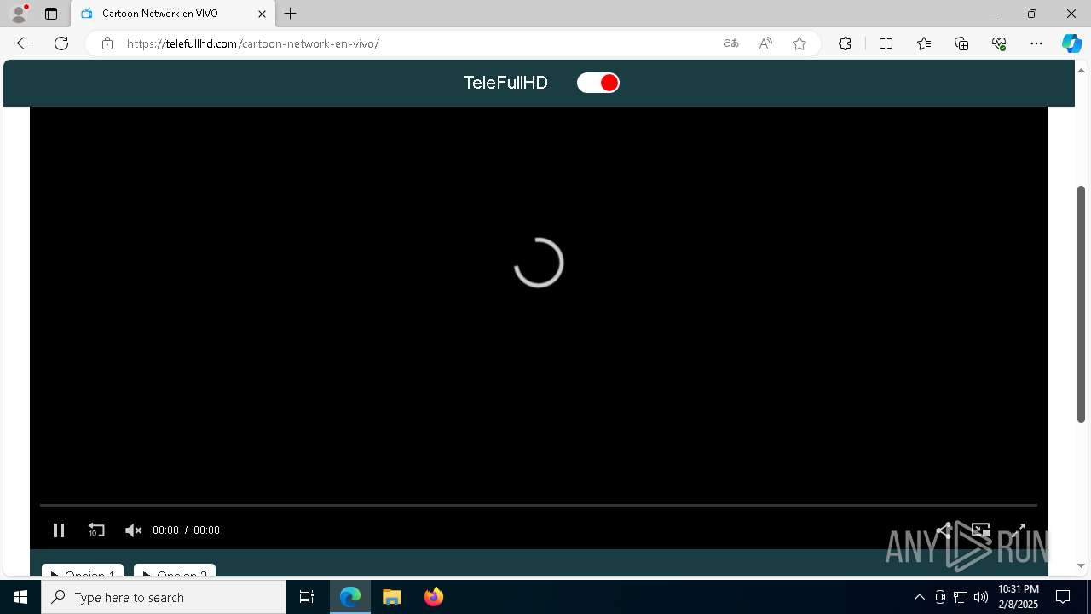Open Tab actions menu

(51, 14)
